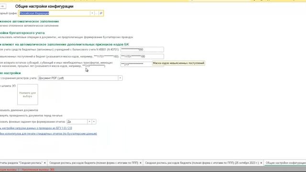Click the ellipsis select button in calendar field
Image resolution: width=306 pixels, height=172 pixels.
[x=97, y=13]
